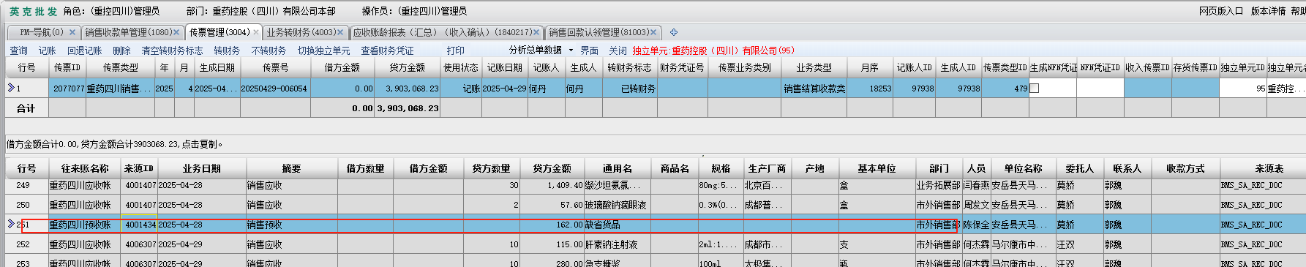
Task: Click the row pointer arrow of voucher row 1
Action: tap(11, 88)
